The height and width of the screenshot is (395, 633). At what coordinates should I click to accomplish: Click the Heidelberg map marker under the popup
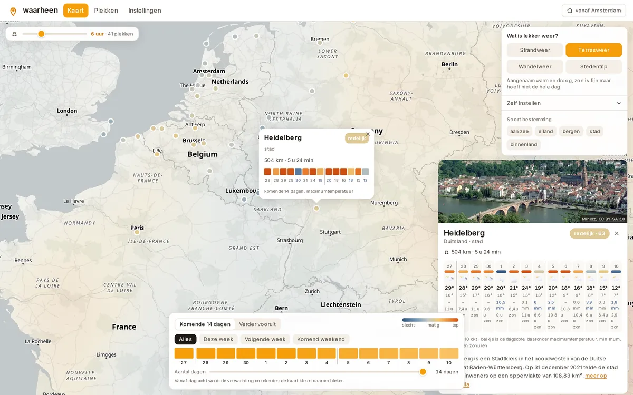point(316,208)
